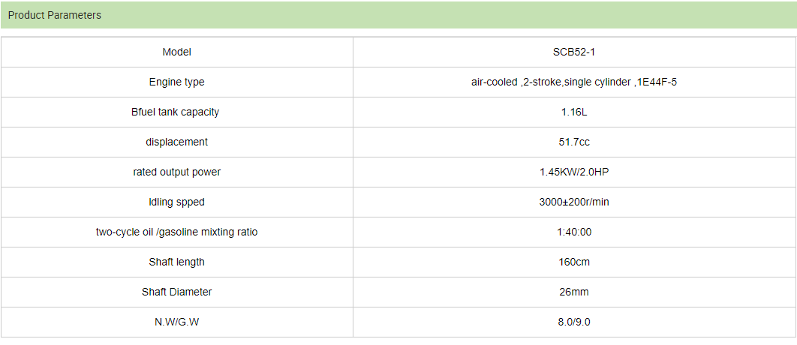Select the two-cycle oil/gasoline mixing ratio label
The height and width of the screenshot is (345, 797).
[177, 232]
